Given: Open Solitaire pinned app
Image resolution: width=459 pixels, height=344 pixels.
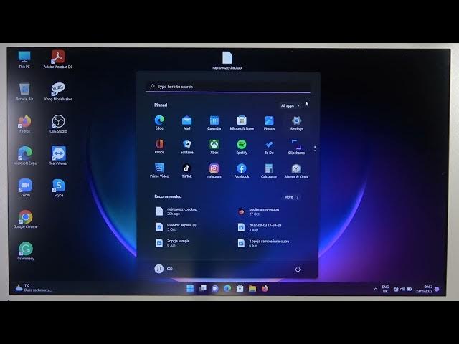Looking at the screenshot, I should (186, 146).
